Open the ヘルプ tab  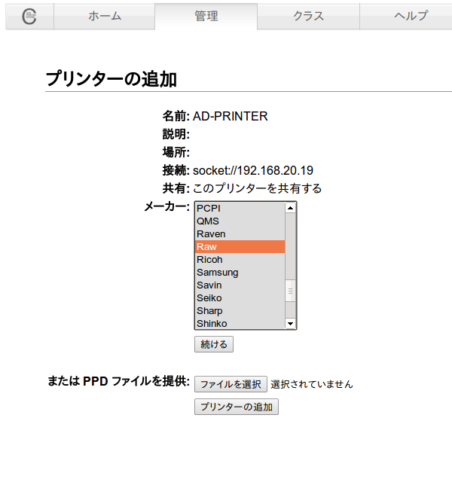tap(411, 16)
